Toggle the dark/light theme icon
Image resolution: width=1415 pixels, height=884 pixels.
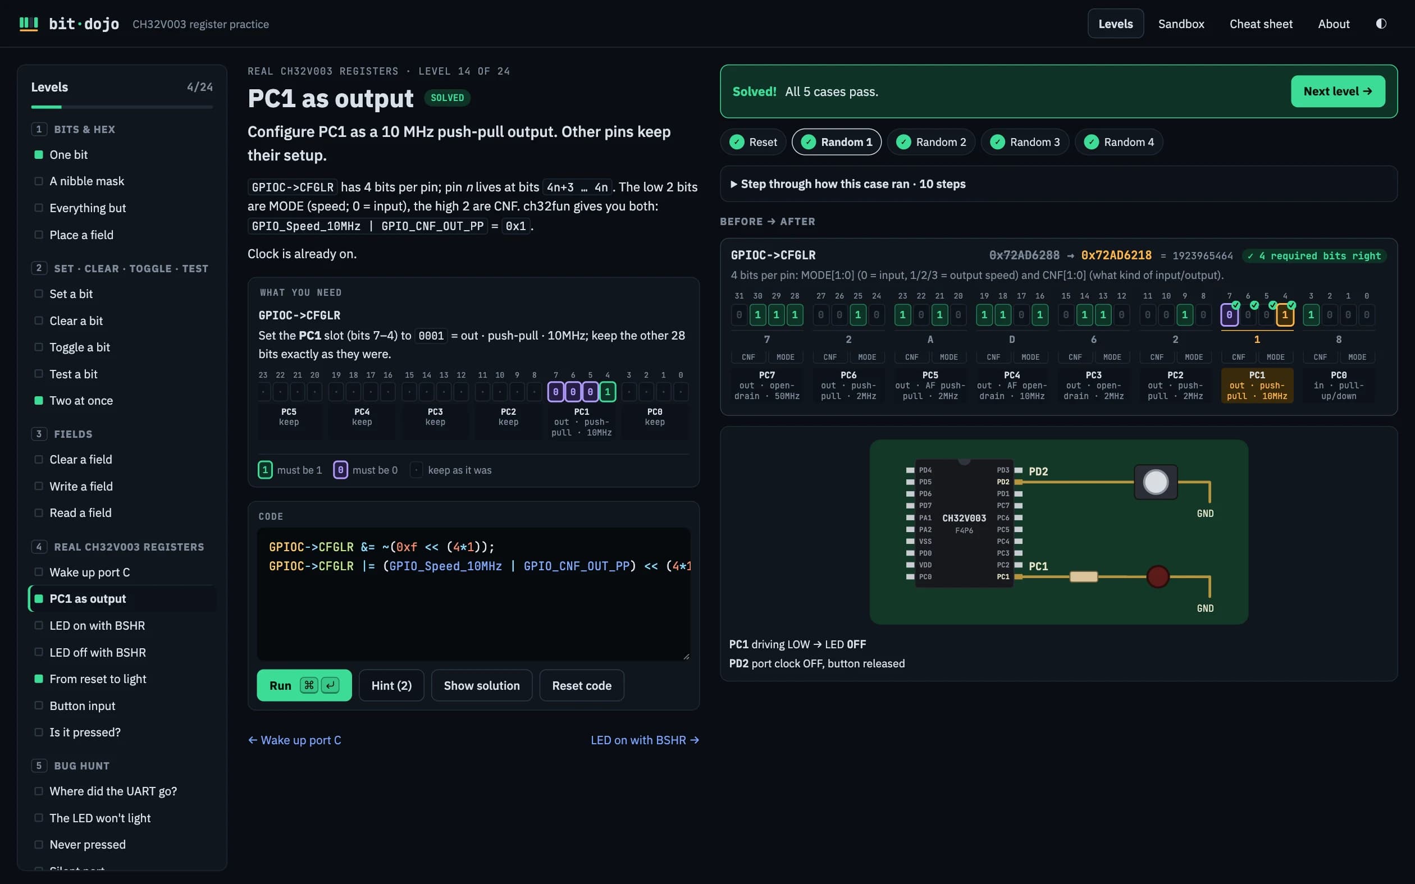coord(1381,24)
